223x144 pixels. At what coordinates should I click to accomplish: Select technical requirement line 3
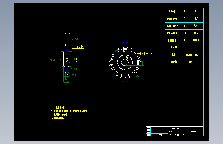[x=58, y=118]
